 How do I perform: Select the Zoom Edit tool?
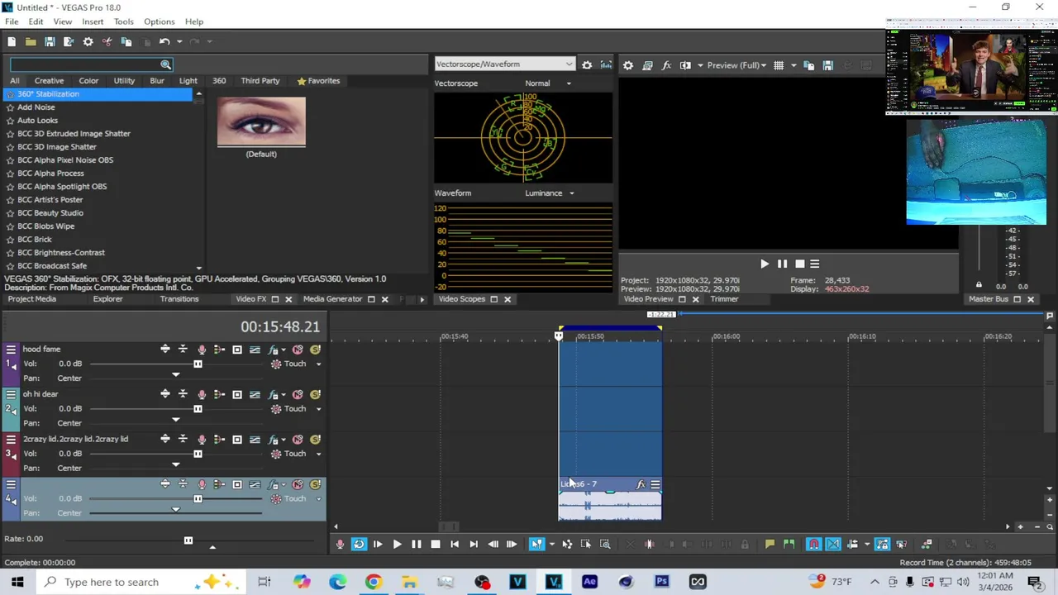pos(605,544)
